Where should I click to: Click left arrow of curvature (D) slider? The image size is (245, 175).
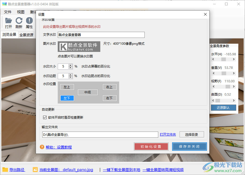pyautogui.click(x=213, y=101)
